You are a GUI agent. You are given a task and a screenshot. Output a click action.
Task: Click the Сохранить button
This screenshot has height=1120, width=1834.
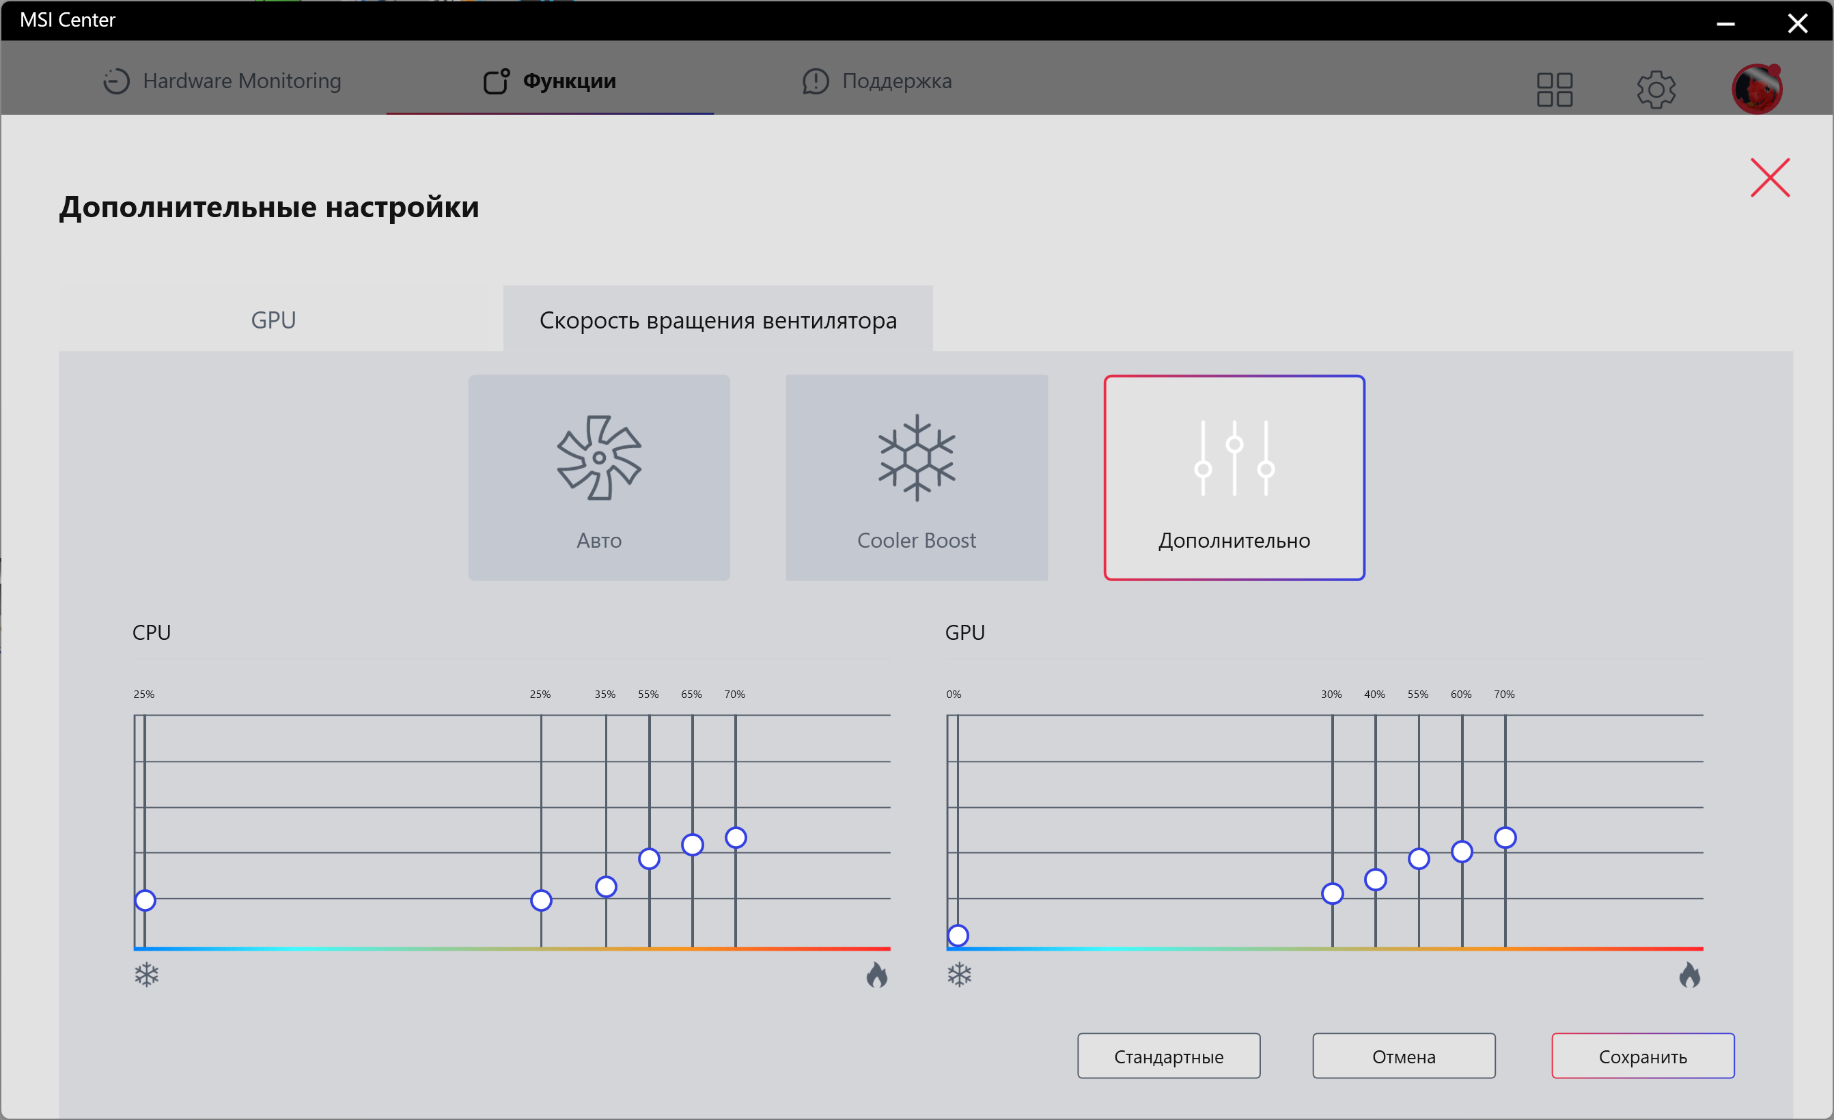[x=1642, y=1055]
